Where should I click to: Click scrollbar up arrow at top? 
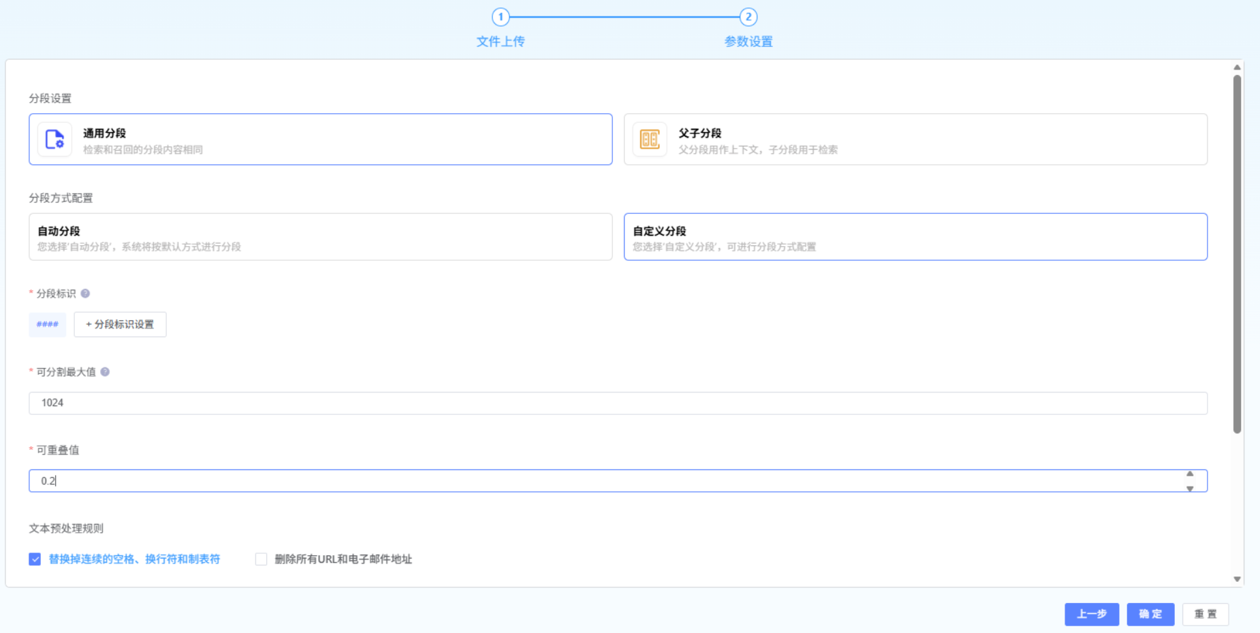click(1238, 67)
